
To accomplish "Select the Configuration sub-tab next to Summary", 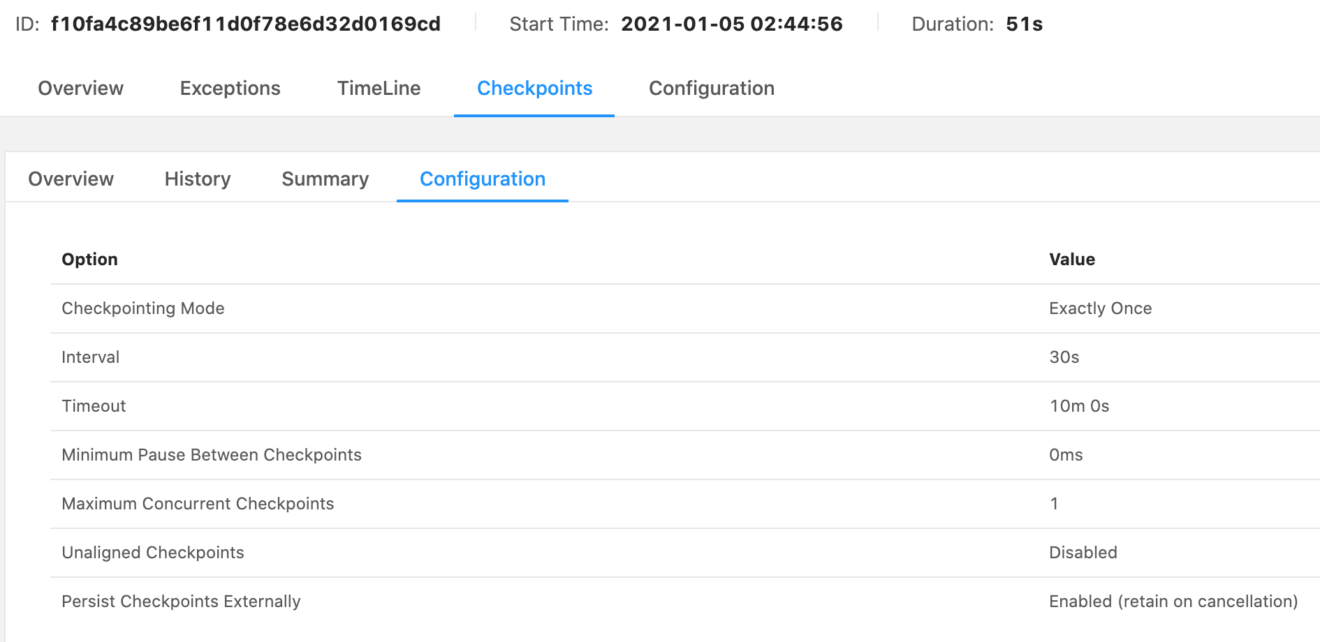I will (x=482, y=179).
